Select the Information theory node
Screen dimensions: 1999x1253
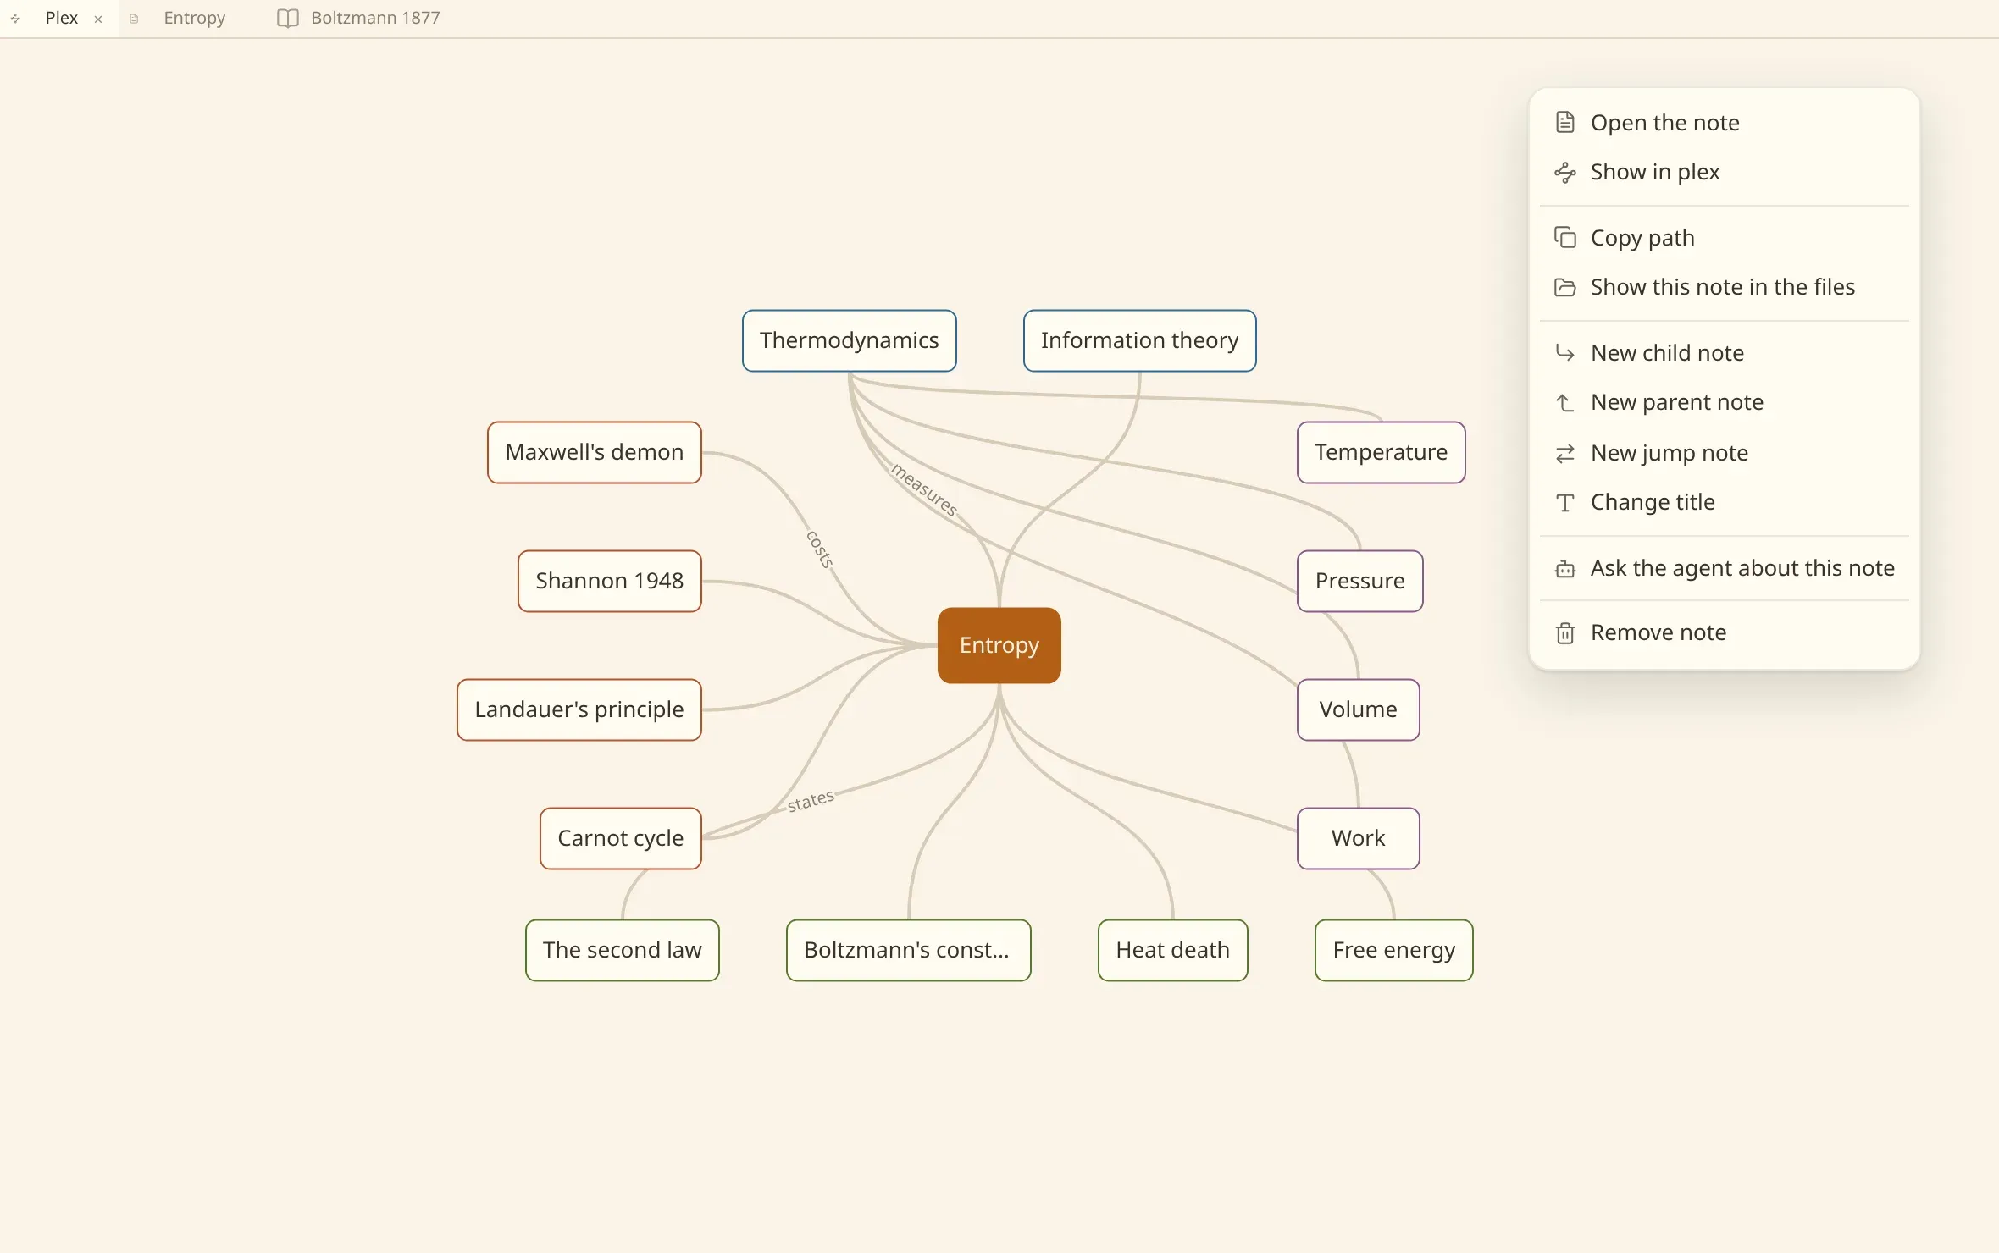pyautogui.click(x=1139, y=340)
